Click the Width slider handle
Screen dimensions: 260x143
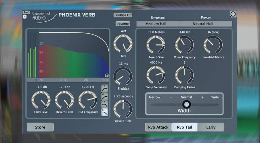tap(186, 104)
